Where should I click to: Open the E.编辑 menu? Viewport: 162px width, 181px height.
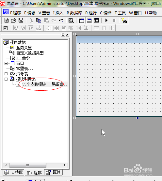30,13
